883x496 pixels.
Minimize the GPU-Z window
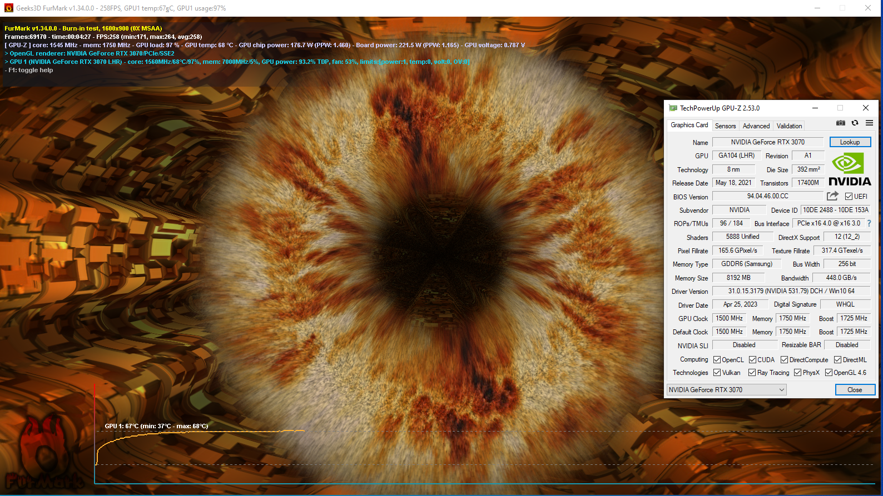coord(815,108)
